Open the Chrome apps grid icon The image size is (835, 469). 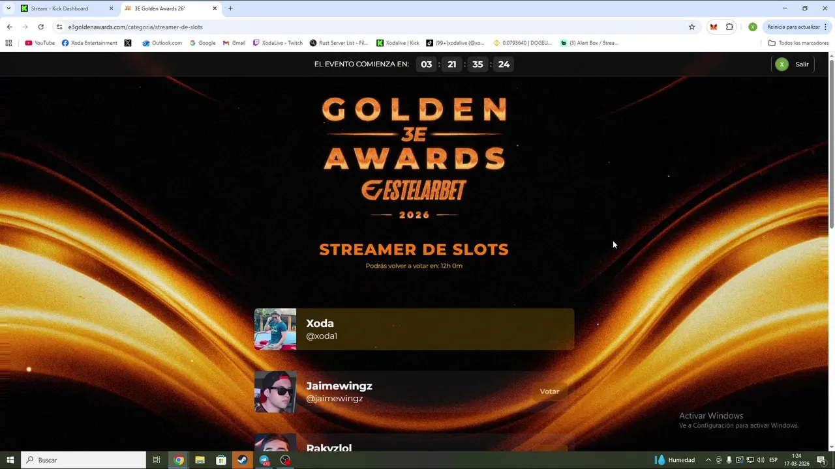click(x=8, y=43)
